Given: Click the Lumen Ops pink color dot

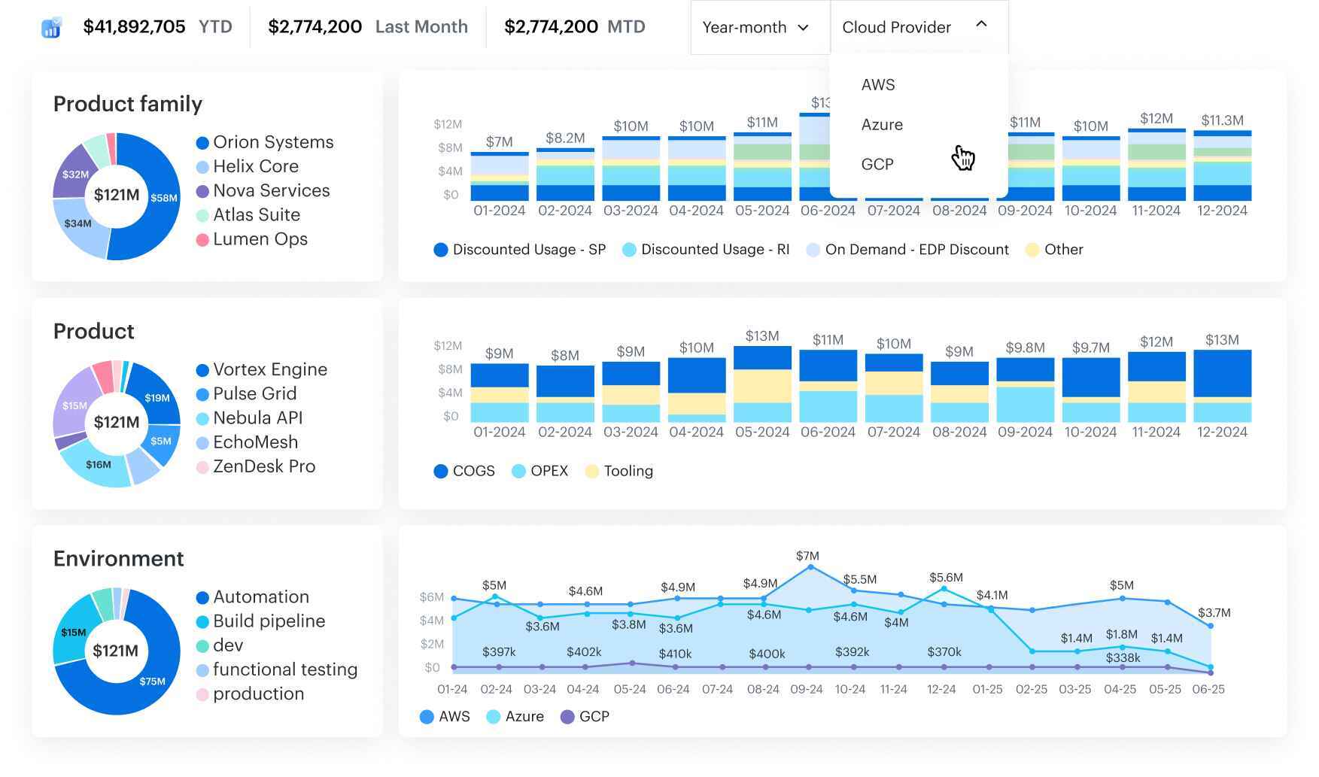Looking at the screenshot, I should 201,238.
